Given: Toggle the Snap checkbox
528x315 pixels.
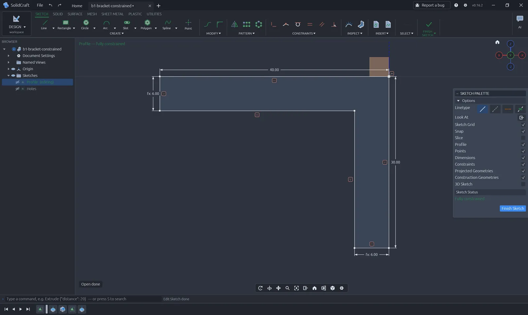Looking at the screenshot, I should pos(523,131).
